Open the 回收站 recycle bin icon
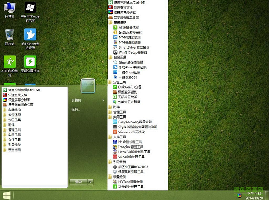Viewport: 269px width, 200px height. 9,37
